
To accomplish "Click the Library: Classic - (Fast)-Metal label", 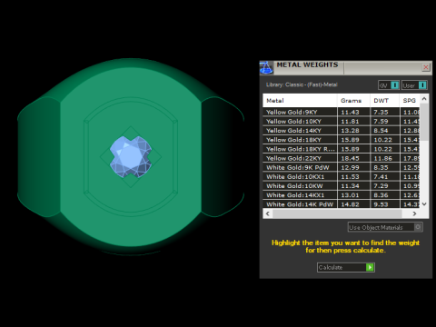I will 302,84.
